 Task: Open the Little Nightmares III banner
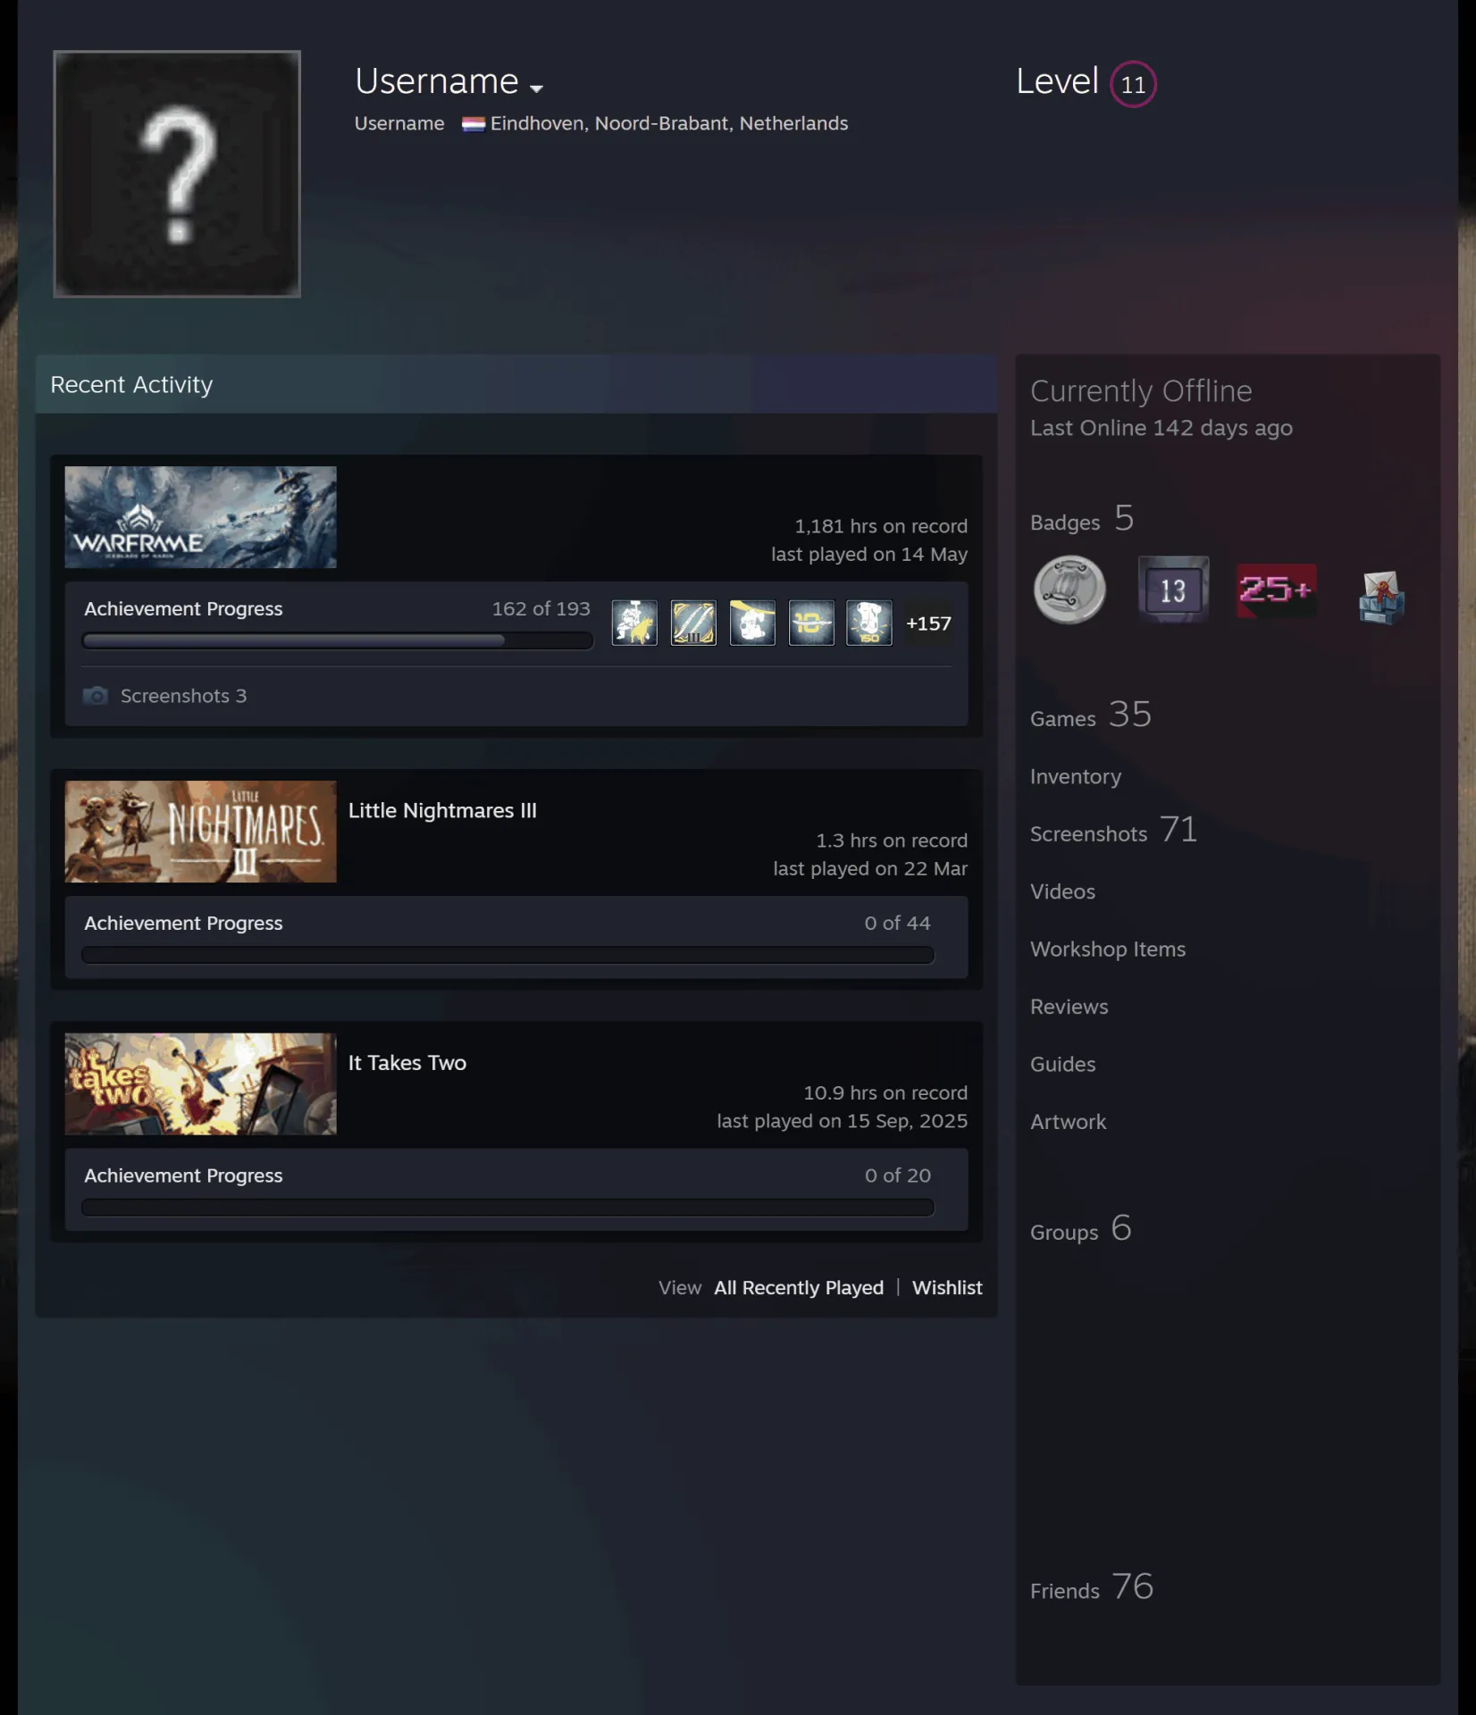coord(200,832)
